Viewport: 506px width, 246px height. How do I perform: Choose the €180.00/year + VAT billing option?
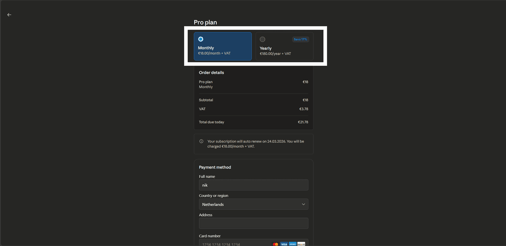pos(275,54)
